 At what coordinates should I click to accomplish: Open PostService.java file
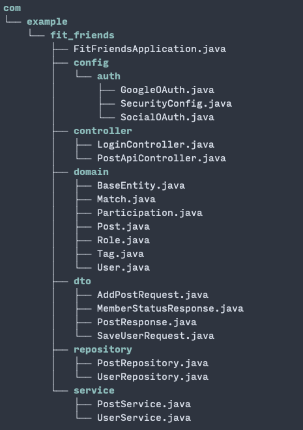click(144, 404)
